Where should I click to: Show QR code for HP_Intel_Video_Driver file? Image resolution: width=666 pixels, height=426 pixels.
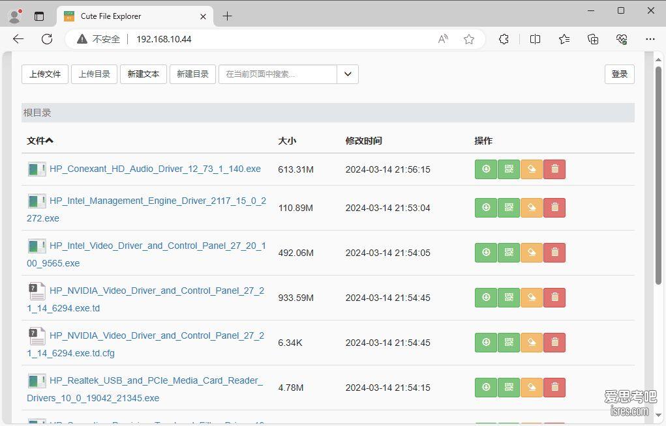point(509,253)
